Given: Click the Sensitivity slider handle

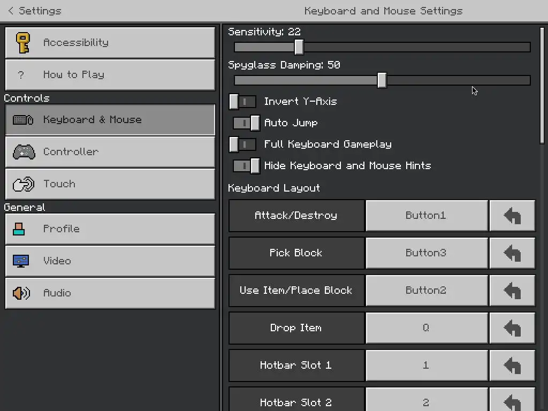Looking at the screenshot, I should click(x=299, y=47).
